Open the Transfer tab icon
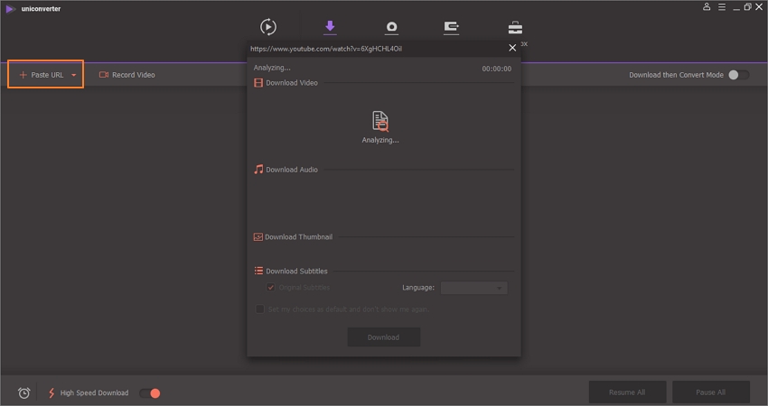This screenshot has width=768, height=406. [x=451, y=27]
